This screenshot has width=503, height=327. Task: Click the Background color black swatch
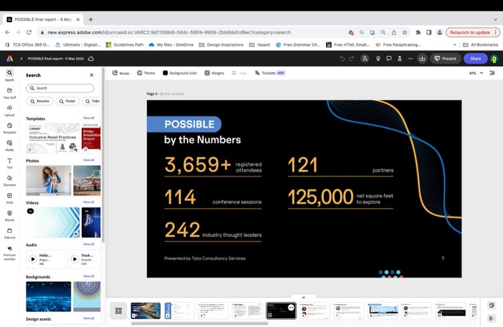(x=165, y=73)
